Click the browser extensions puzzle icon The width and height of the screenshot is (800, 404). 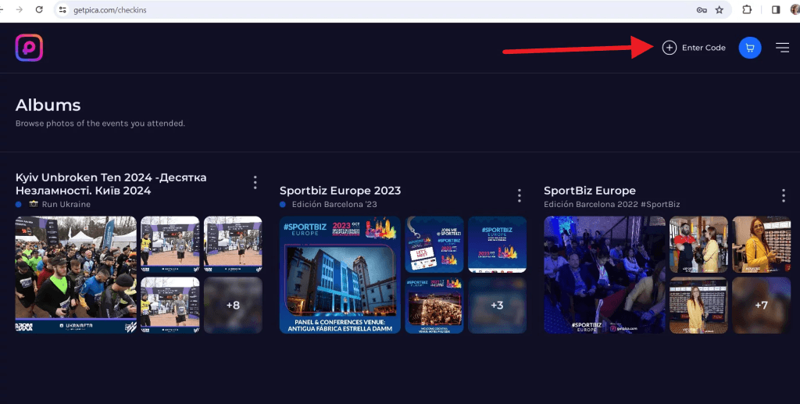(x=747, y=10)
